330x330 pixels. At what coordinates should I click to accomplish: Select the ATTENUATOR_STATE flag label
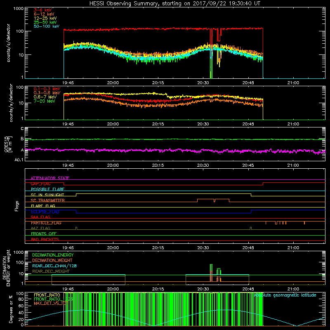click(50, 178)
